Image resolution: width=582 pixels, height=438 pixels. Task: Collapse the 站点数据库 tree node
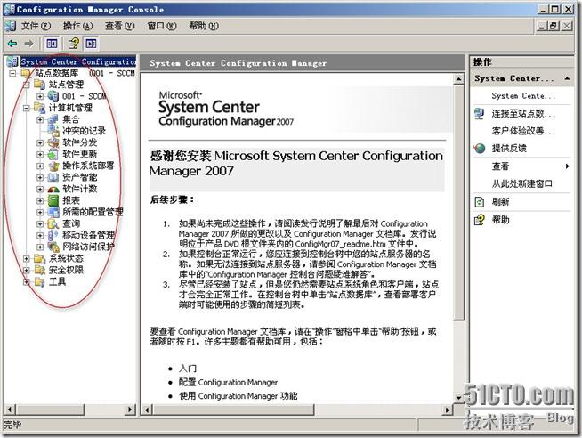(x=12, y=73)
